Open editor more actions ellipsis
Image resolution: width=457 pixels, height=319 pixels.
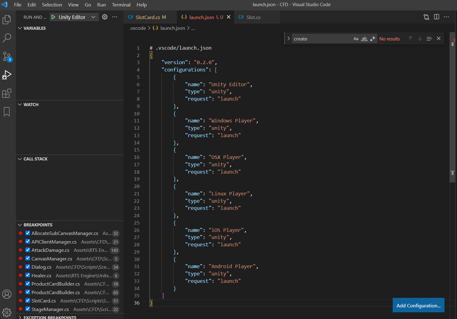click(x=446, y=17)
